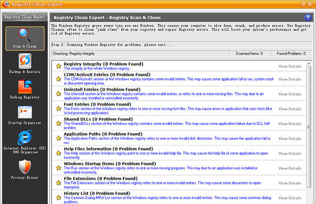This screenshot has height=204, width=316.
Task: Select the Registry Clean Expert sidebar tab
Action: (25, 17)
